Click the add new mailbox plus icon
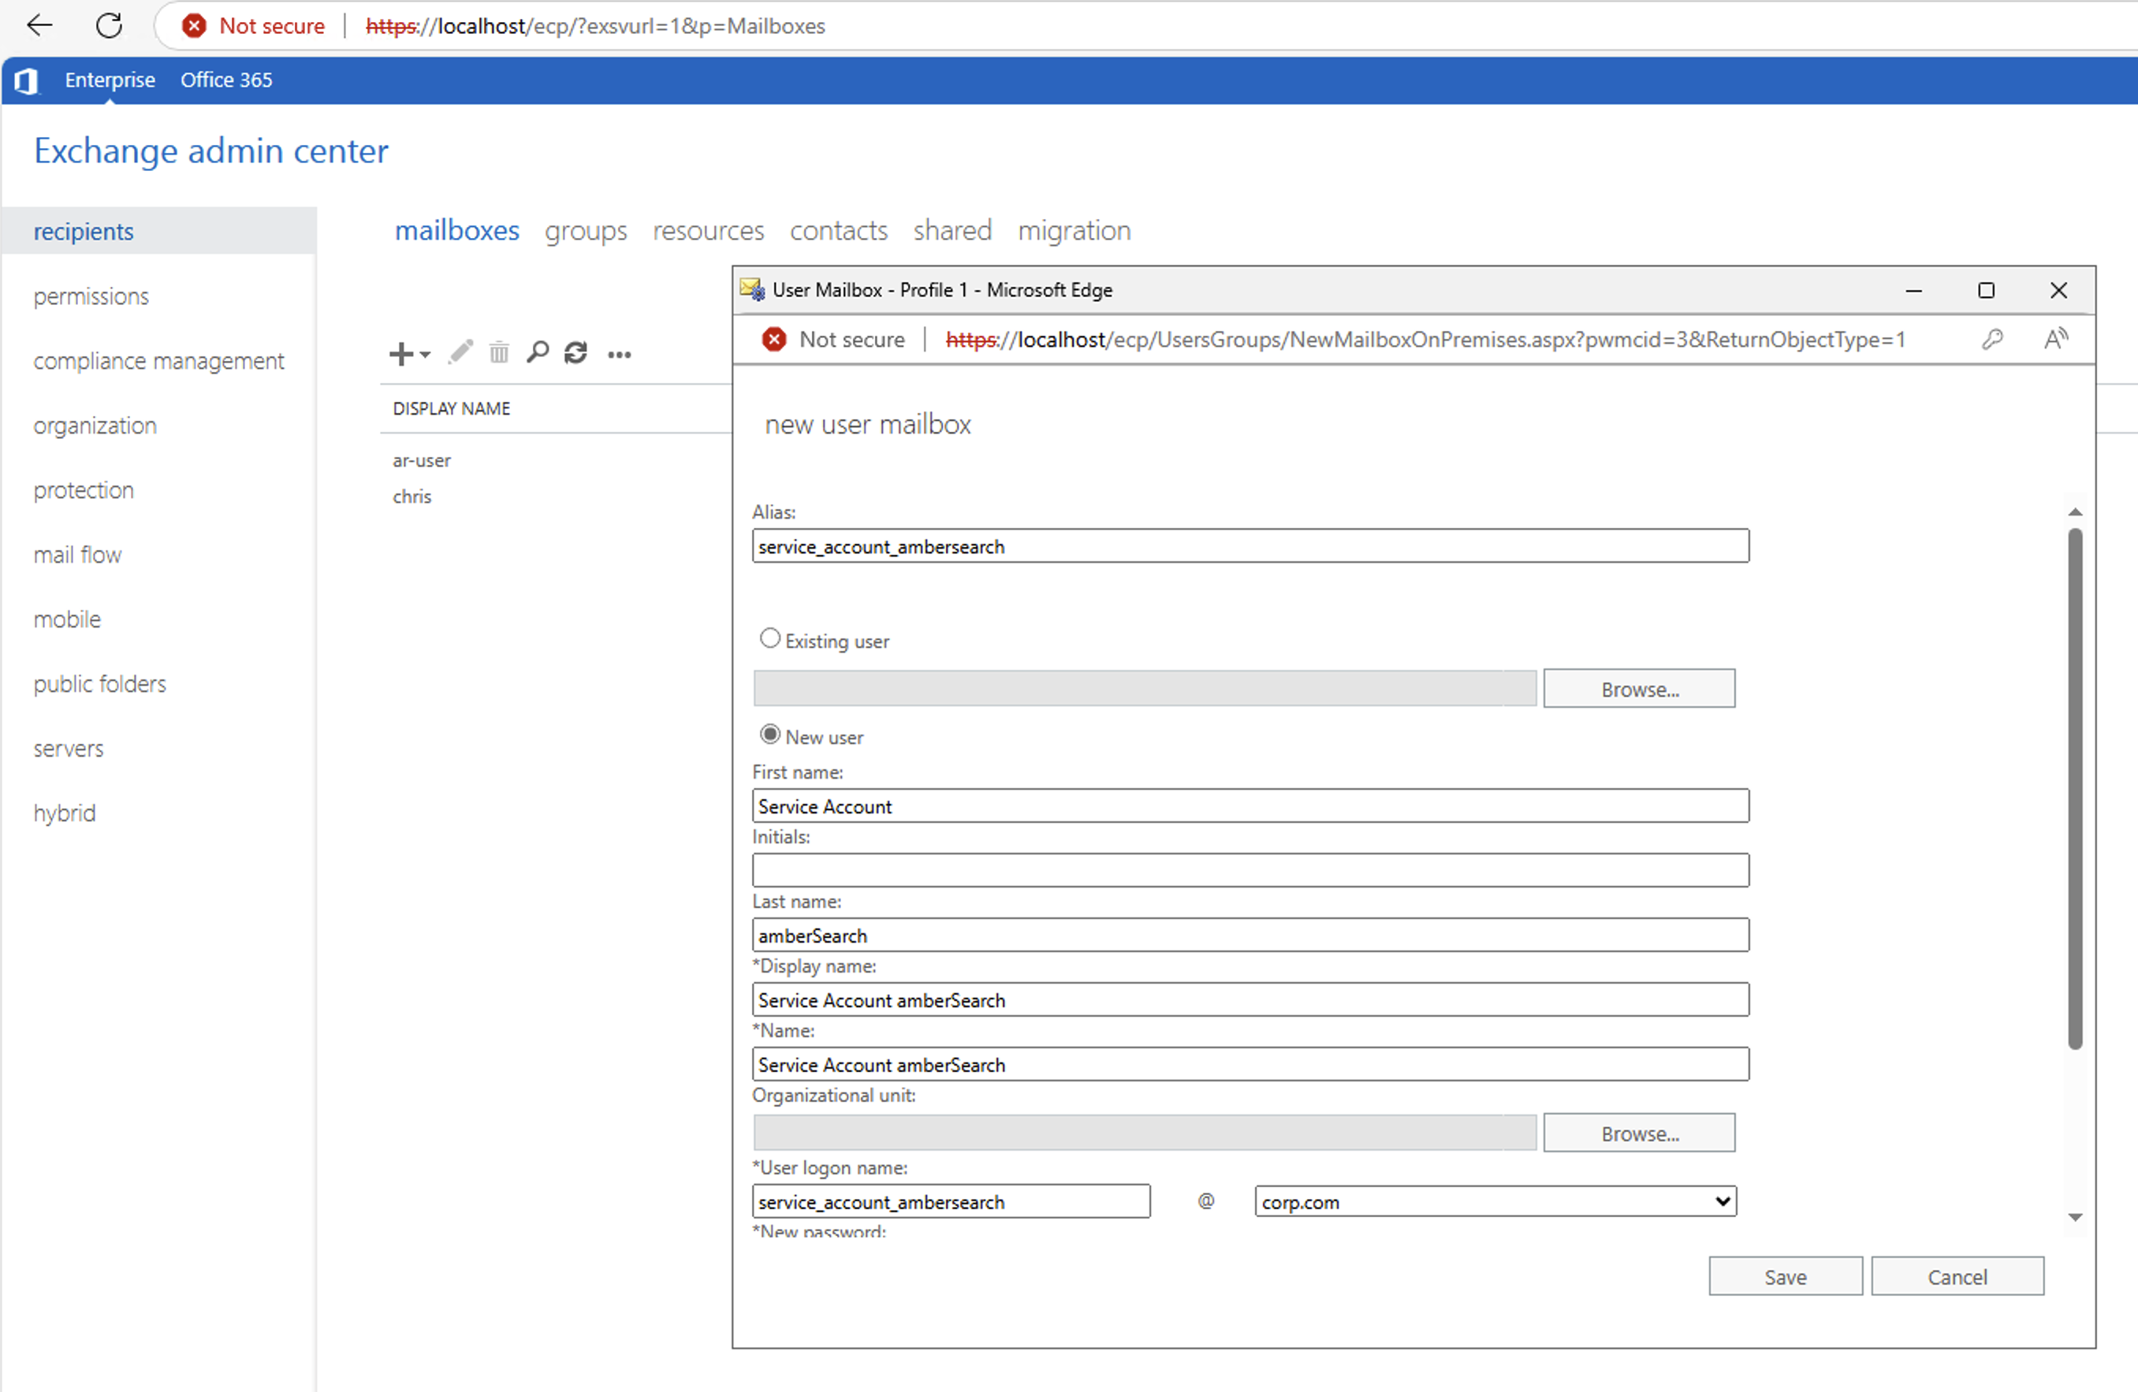The height and width of the screenshot is (1392, 2138). point(400,353)
